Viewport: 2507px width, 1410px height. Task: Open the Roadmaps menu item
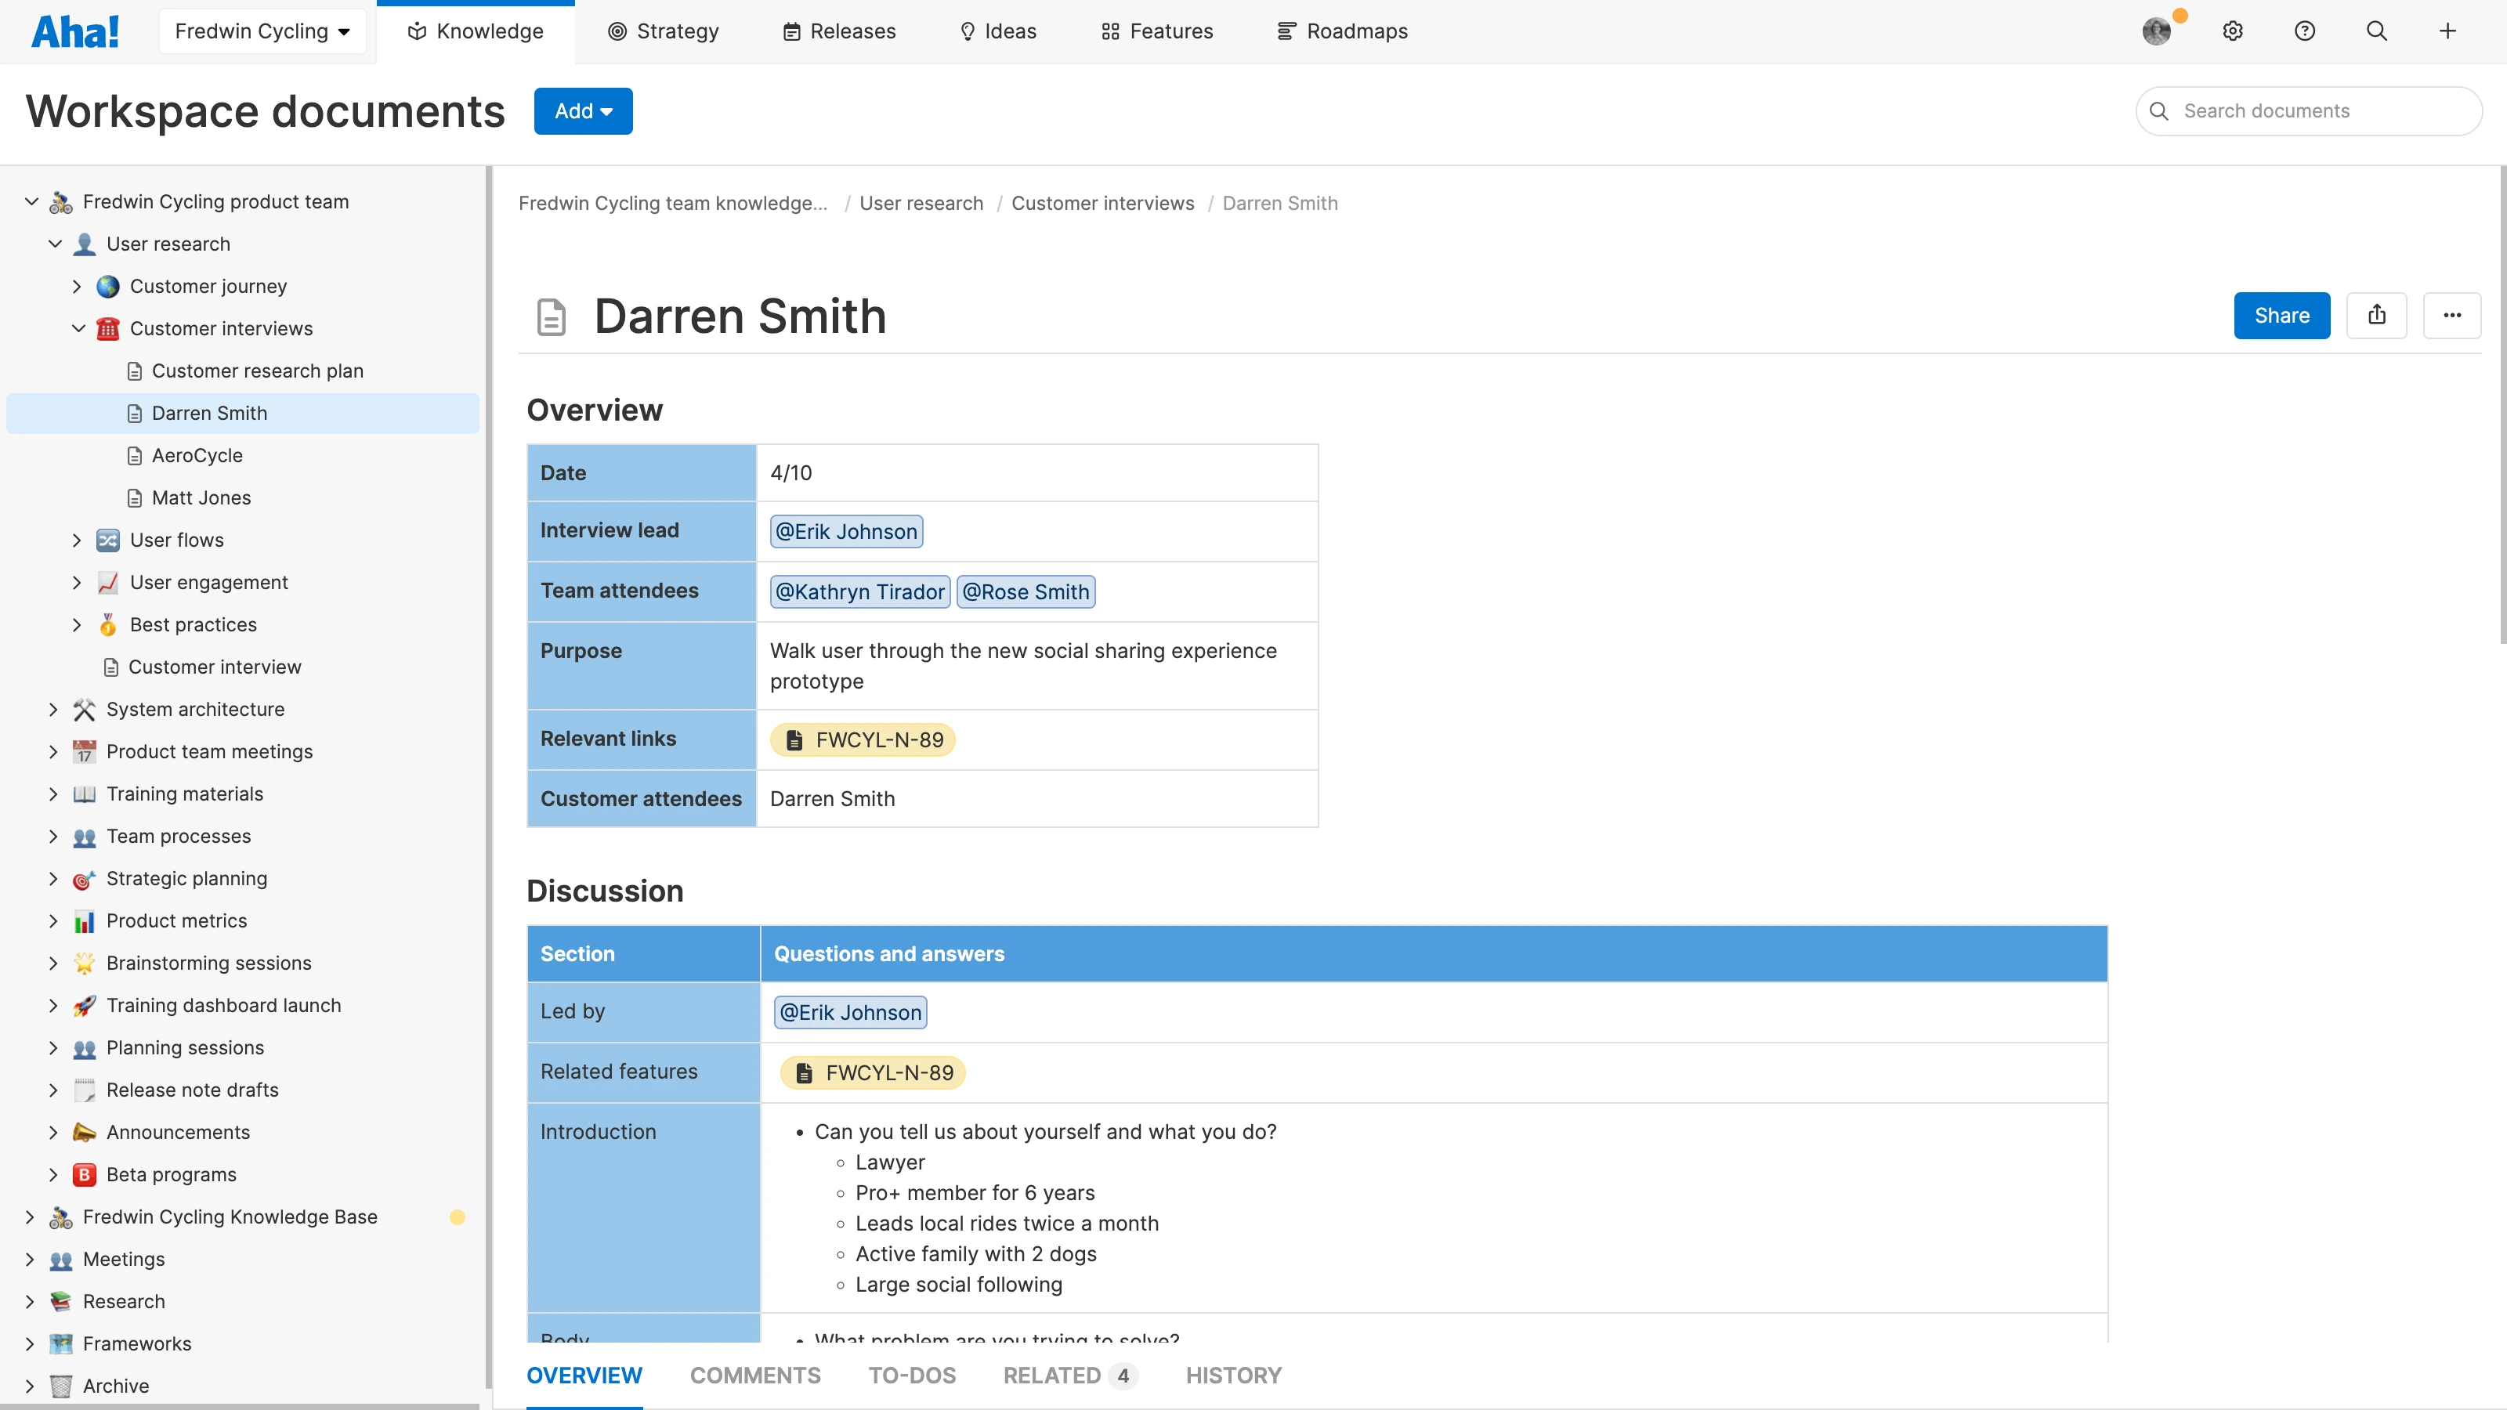[1342, 31]
